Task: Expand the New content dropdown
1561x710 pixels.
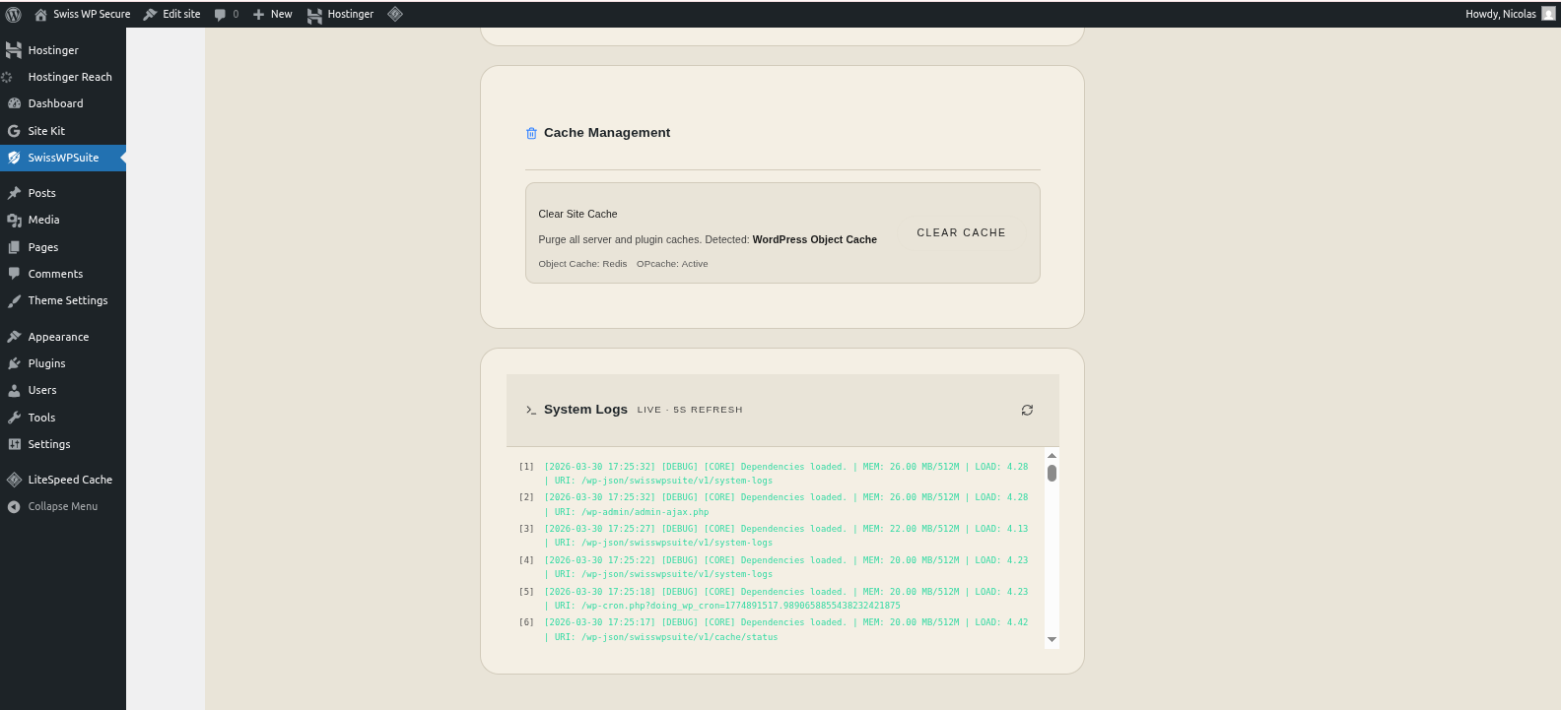Action: coord(273,14)
